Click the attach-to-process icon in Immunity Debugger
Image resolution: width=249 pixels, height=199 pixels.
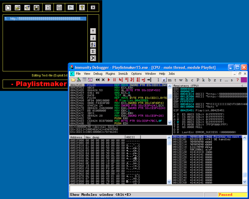(x=79, y=80)
